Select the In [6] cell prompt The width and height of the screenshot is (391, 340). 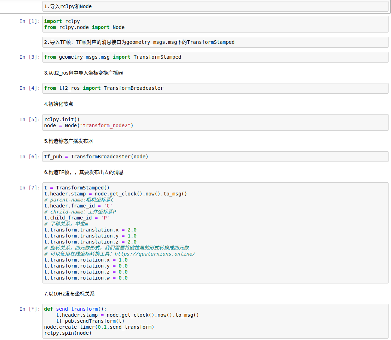[30, 157]
